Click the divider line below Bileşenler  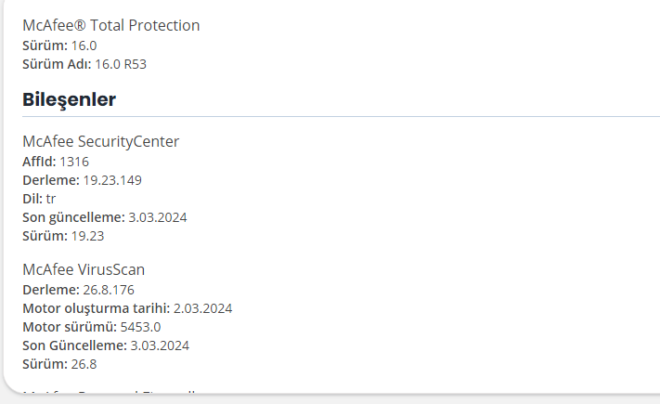[x=334, y=117]
